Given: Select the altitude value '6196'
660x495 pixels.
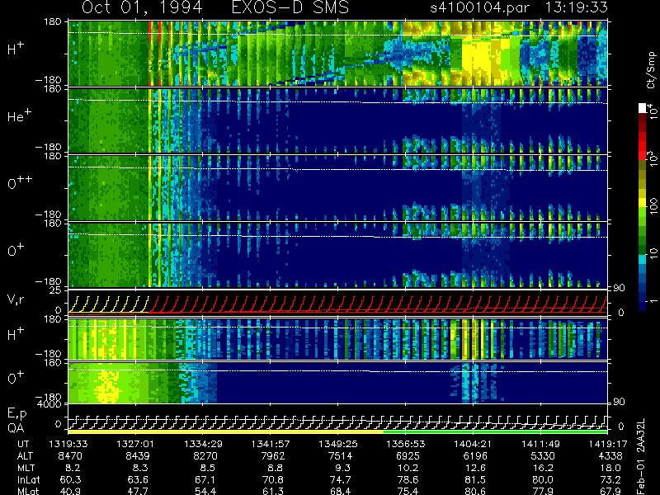Looking at the screenshot, I should click(x=475, y=456).
